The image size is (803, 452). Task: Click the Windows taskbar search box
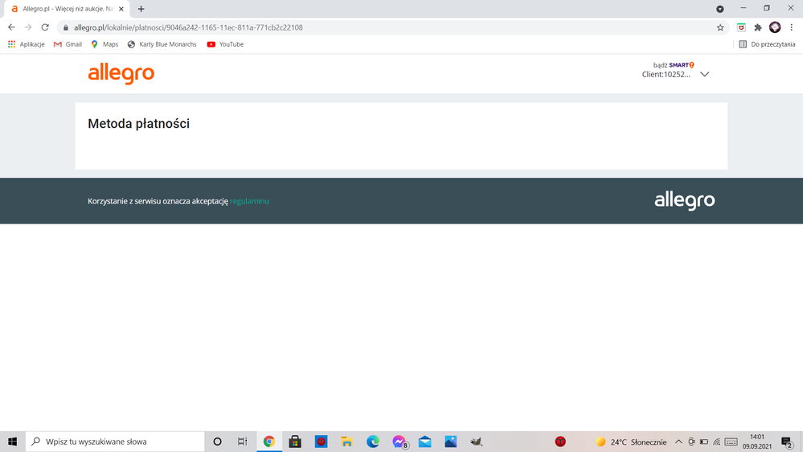point(115,442)
